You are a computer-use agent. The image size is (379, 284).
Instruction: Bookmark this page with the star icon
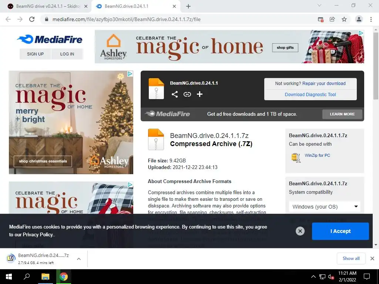coord(344,19)
